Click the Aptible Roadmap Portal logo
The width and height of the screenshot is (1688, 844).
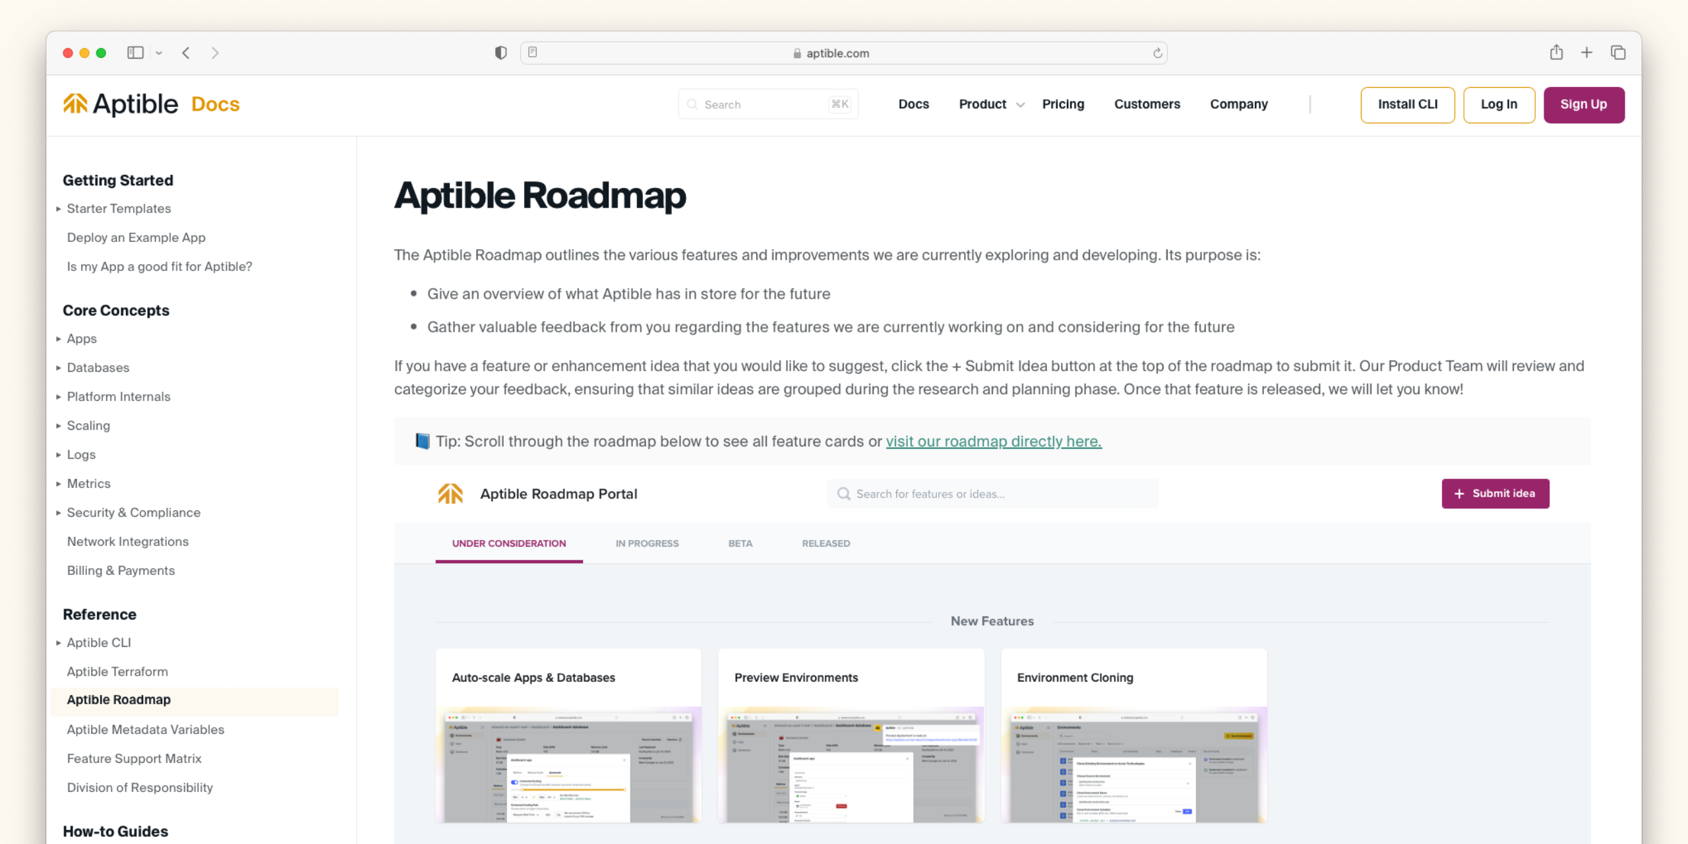[450, 493]
